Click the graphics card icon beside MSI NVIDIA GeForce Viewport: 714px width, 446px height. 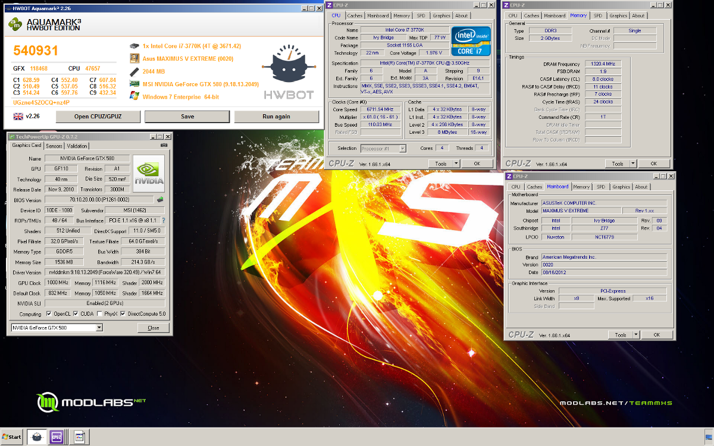[x=134, y=84]
